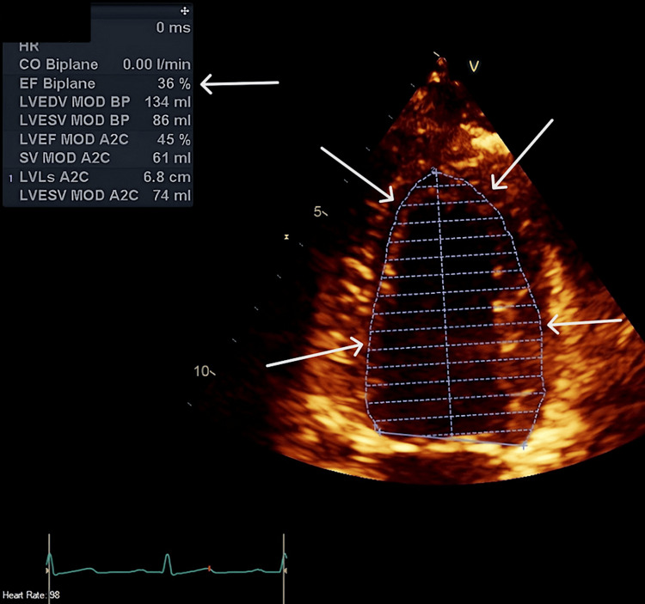
Task: Click the 5 cm depth scale marker
Action: coord(321,212)
